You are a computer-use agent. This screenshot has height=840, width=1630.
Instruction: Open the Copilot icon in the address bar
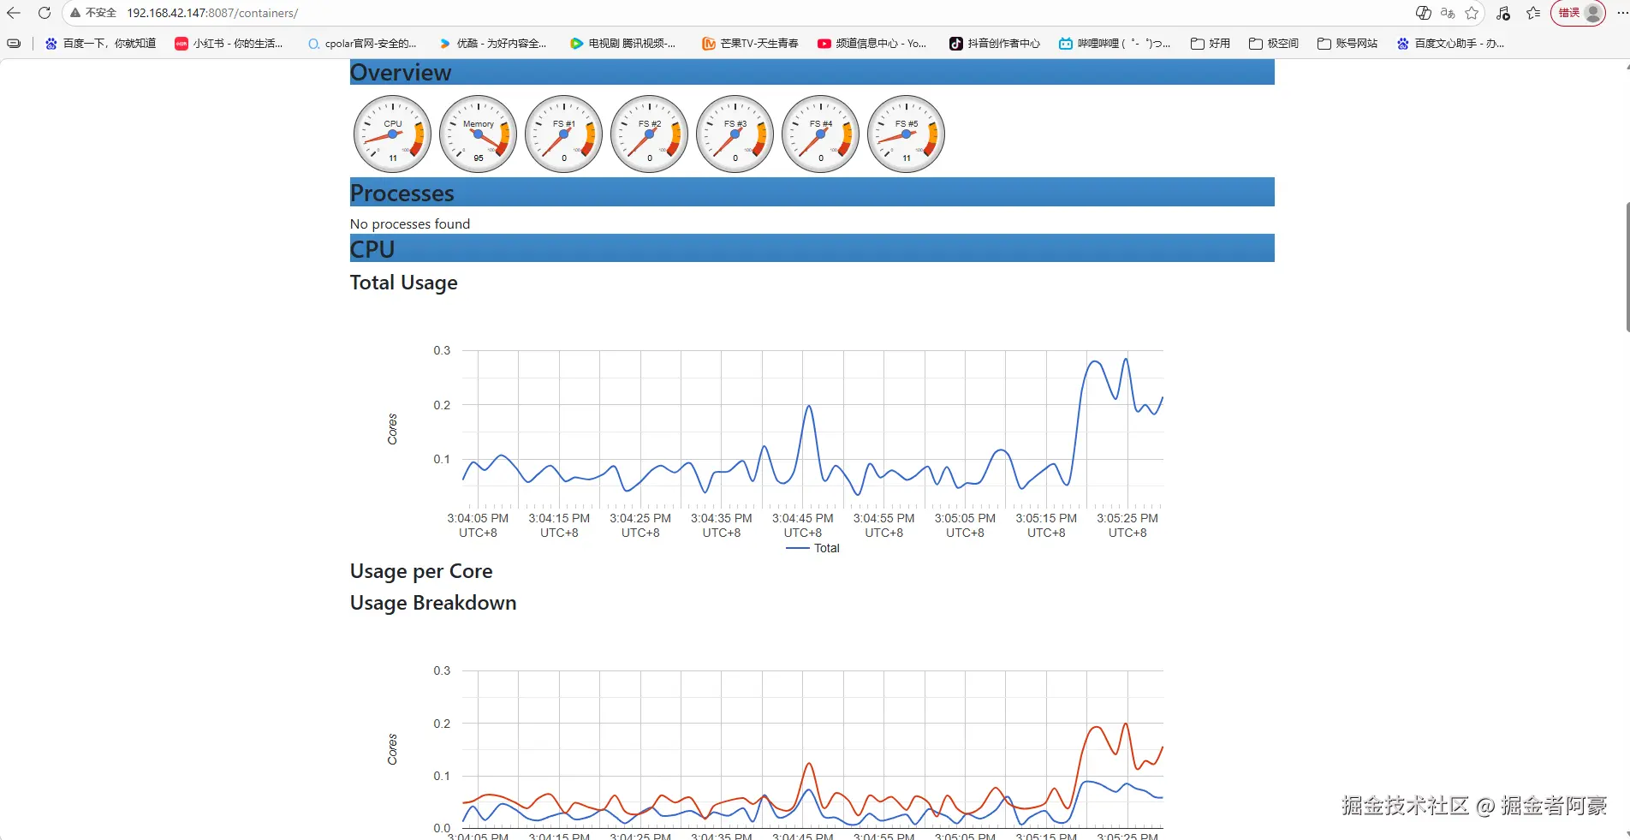pos(1424,13)
